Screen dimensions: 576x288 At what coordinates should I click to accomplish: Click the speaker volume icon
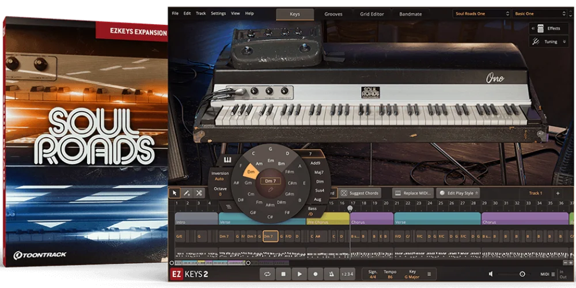click(491, 274)
